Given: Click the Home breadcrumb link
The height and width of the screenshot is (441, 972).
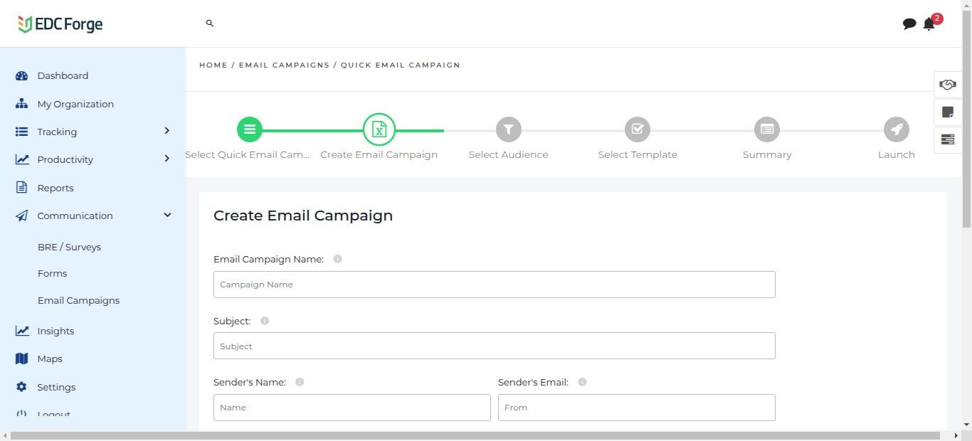Looking at the screenshot, I should [x=213, y=65].
